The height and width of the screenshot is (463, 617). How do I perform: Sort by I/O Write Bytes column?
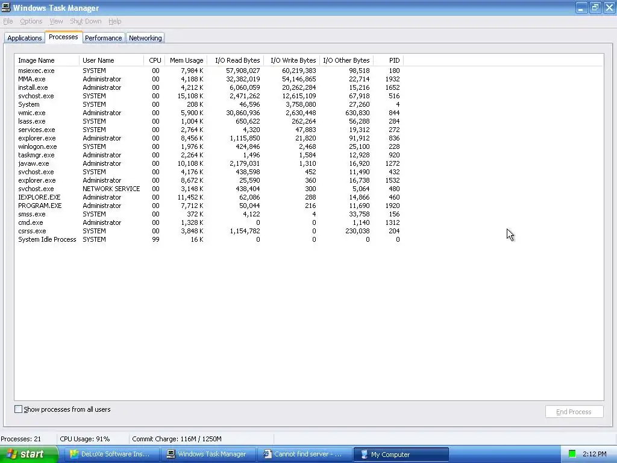click(292, 60)
